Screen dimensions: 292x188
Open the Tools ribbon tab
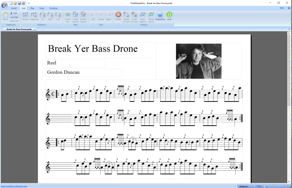pos(42,8)
